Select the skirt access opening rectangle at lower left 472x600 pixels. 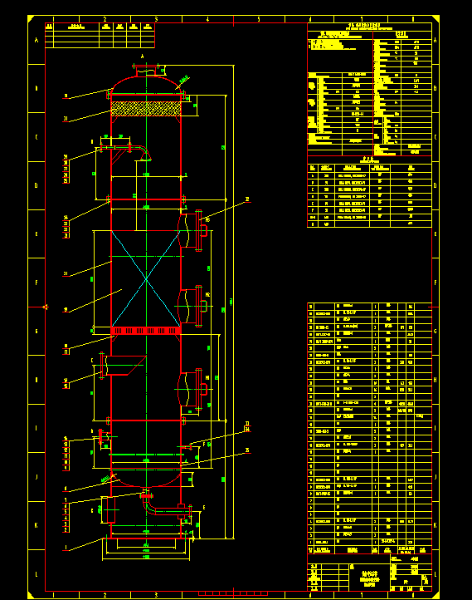click(111, 509)
